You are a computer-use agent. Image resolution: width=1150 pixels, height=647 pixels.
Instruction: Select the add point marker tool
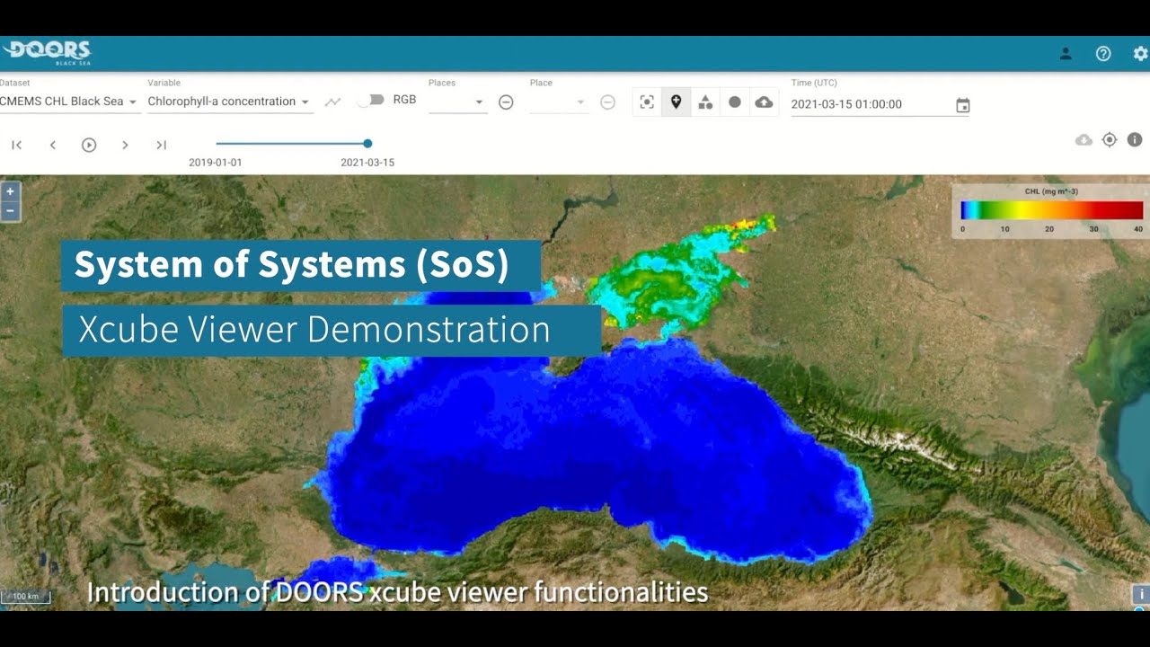[676, 102]
